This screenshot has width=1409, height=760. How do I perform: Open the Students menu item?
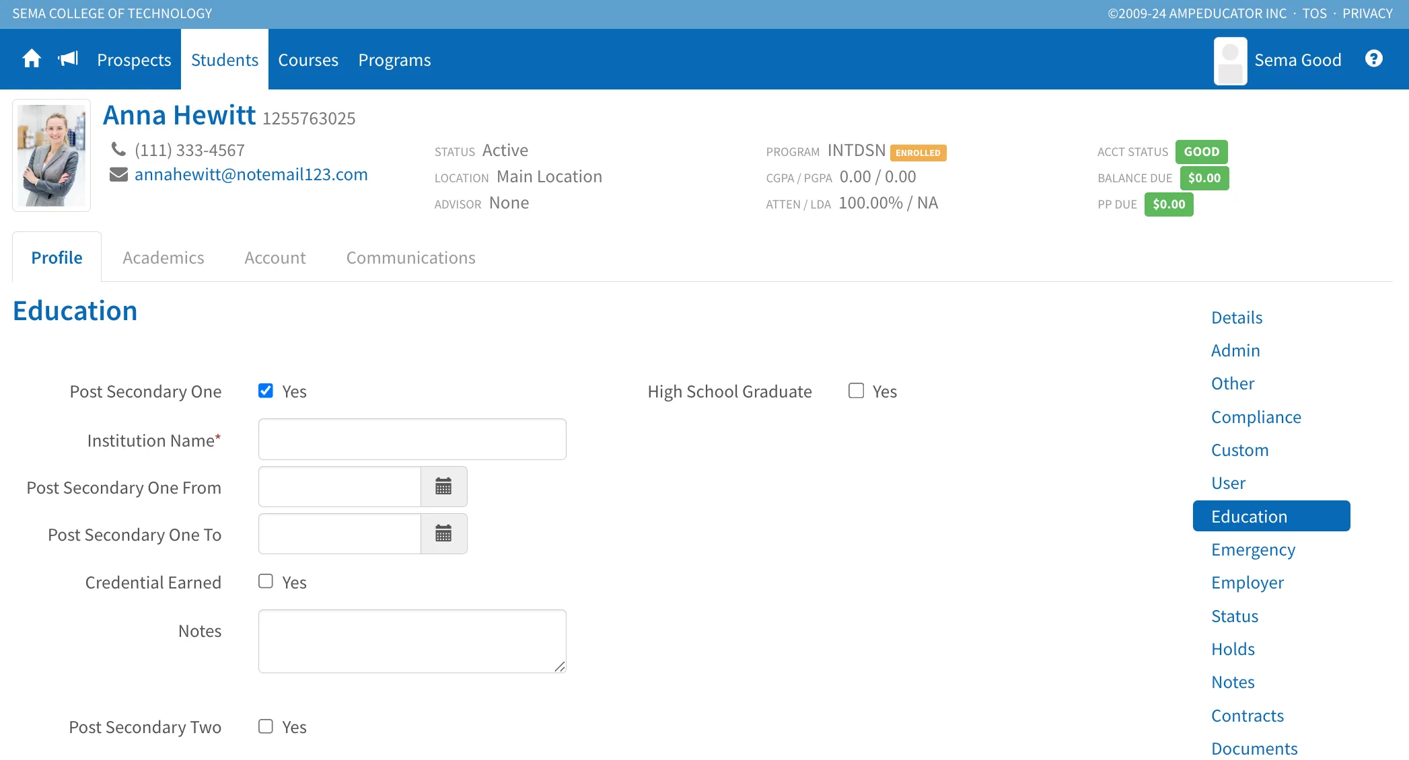(x=225, y=60)
